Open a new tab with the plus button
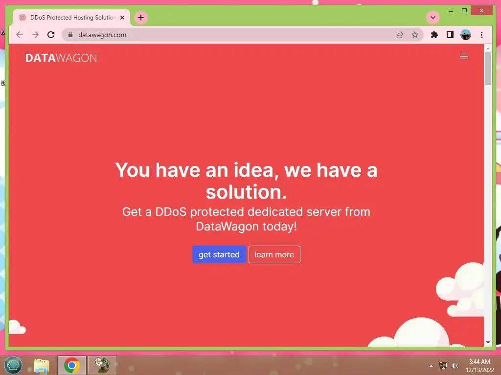Screen dimensions: 501x375 pyautogui.click(x=141, y=18)
